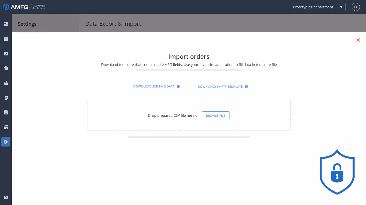This screenshot has height=205, width=366.
Task: Select the Projects/tasks sidebar icon
Action: point(6,53)
